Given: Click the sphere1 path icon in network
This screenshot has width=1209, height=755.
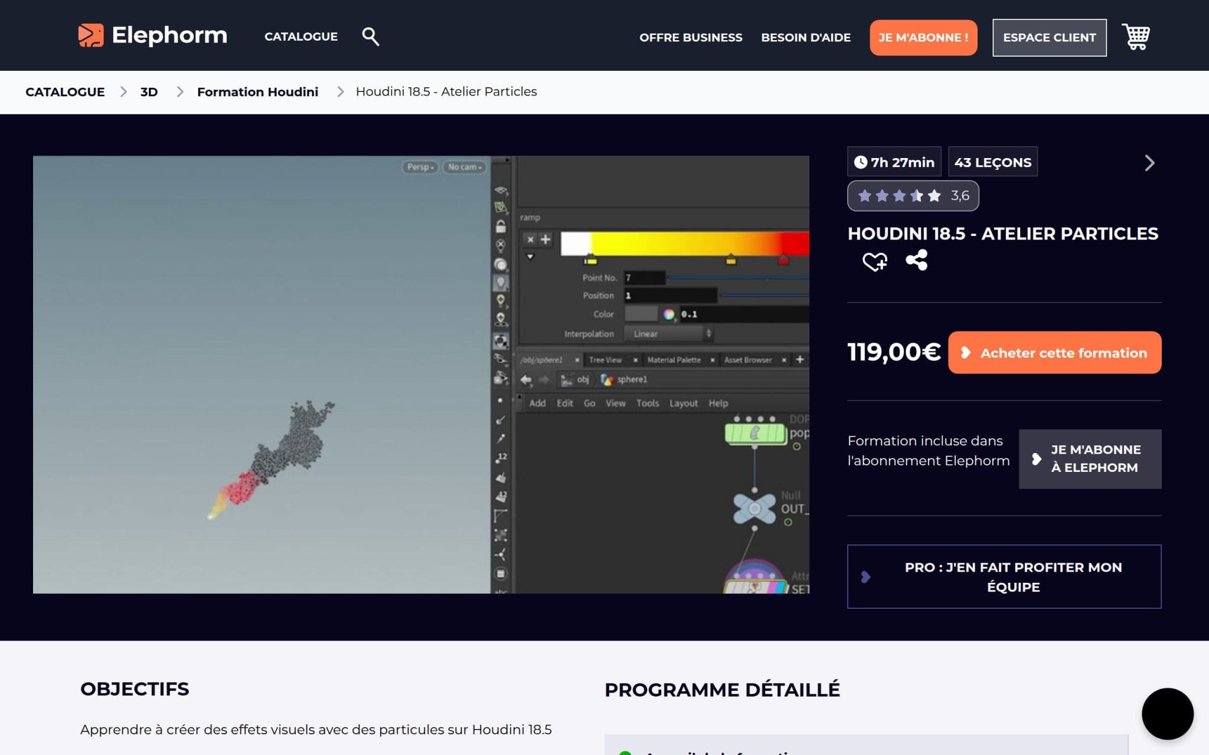Looking at the screenshot, I should click(x=607, y=379).
